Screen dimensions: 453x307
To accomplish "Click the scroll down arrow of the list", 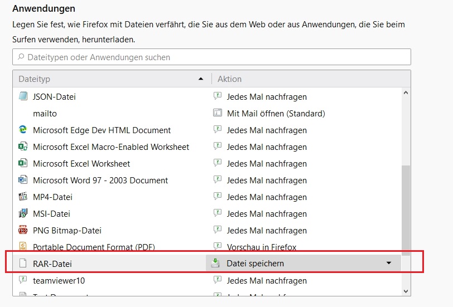I will [x=406, y=290].
